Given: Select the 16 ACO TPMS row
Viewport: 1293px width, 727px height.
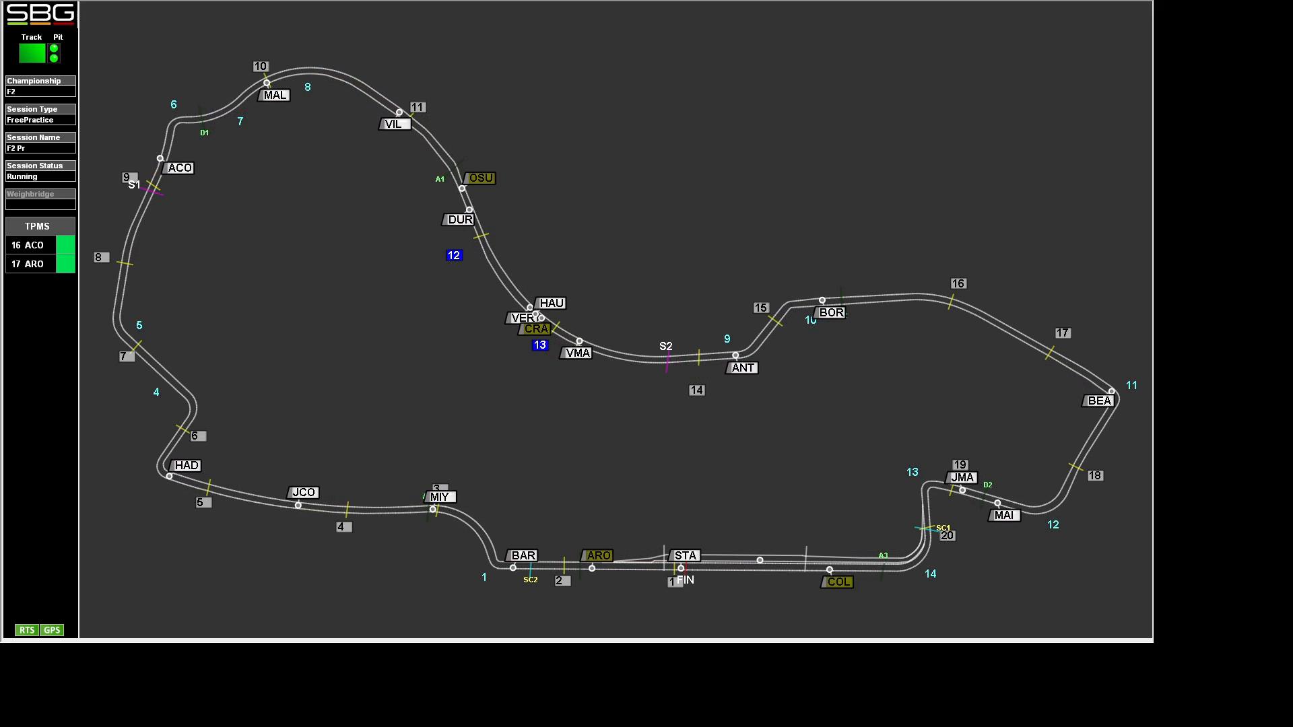Looking at the screenshot, I should point(40,245).
